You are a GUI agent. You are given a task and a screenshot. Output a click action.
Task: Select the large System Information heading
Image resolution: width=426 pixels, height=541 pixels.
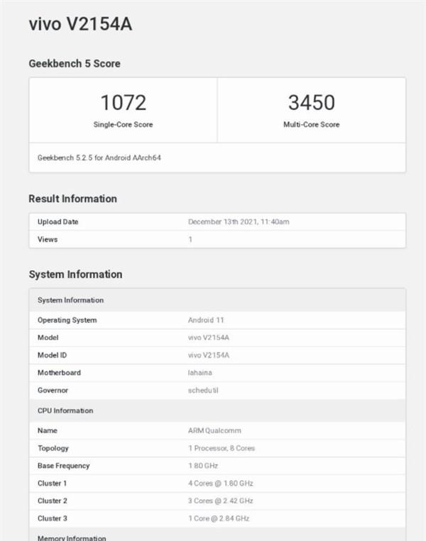click(x=76, y=274)
